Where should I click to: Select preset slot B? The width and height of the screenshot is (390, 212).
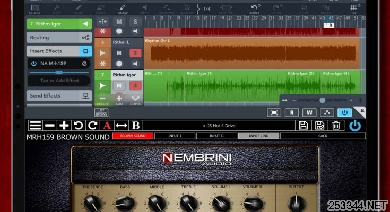135,126
